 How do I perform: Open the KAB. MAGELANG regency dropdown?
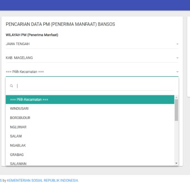pos(92,58)
